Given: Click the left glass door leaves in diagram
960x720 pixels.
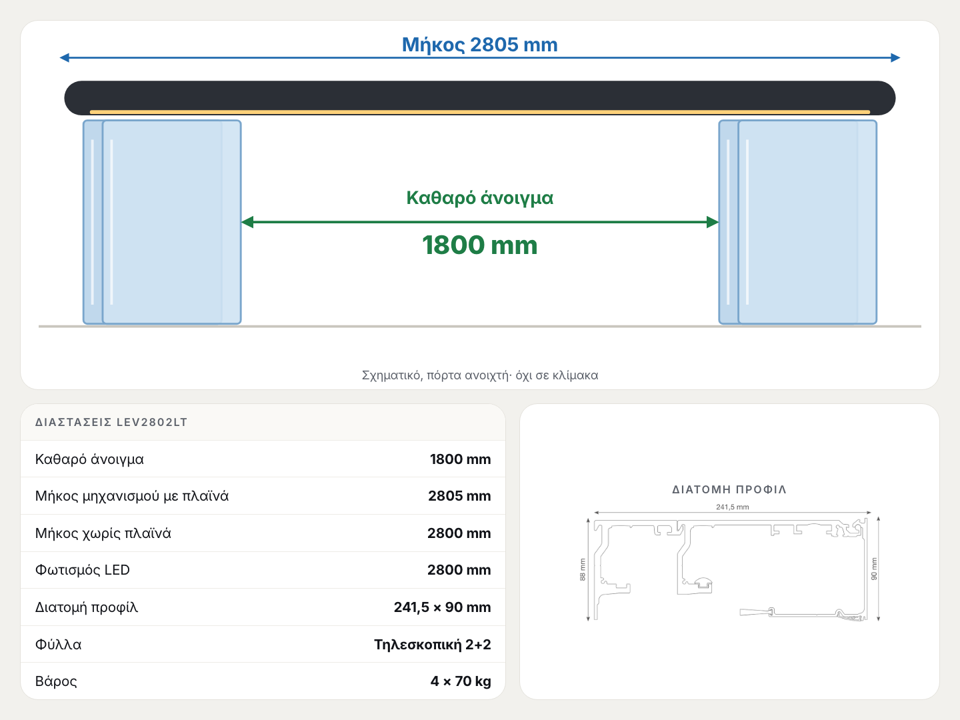Looking at the screenshot, I should (x=162, y=222).
